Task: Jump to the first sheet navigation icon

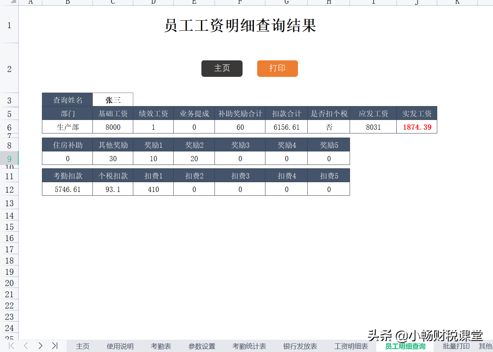Action: click(x=11, y=346)
